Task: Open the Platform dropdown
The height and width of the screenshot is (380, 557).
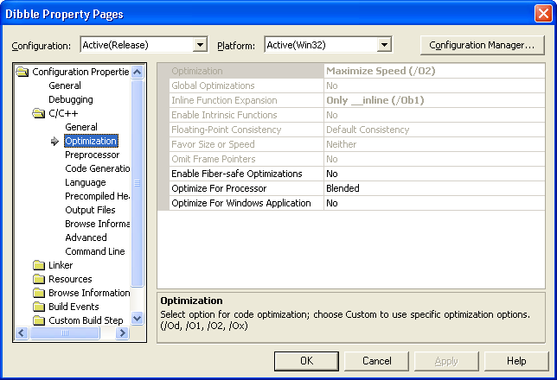Action: tap(384, 45)
